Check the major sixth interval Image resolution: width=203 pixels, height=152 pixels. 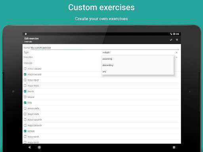tap(25, 114)
